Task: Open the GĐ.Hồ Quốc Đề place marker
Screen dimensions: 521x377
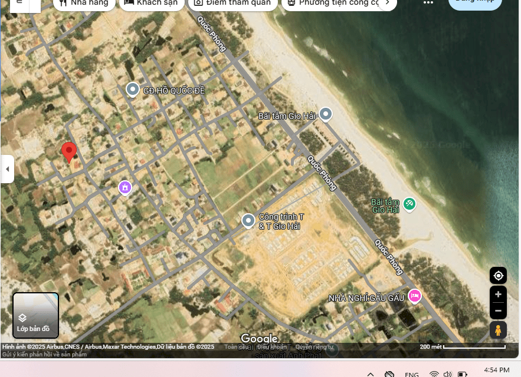Action: pos(133,90)
